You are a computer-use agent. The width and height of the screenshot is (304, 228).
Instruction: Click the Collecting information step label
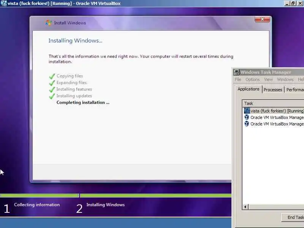click(x=37, y=205)
